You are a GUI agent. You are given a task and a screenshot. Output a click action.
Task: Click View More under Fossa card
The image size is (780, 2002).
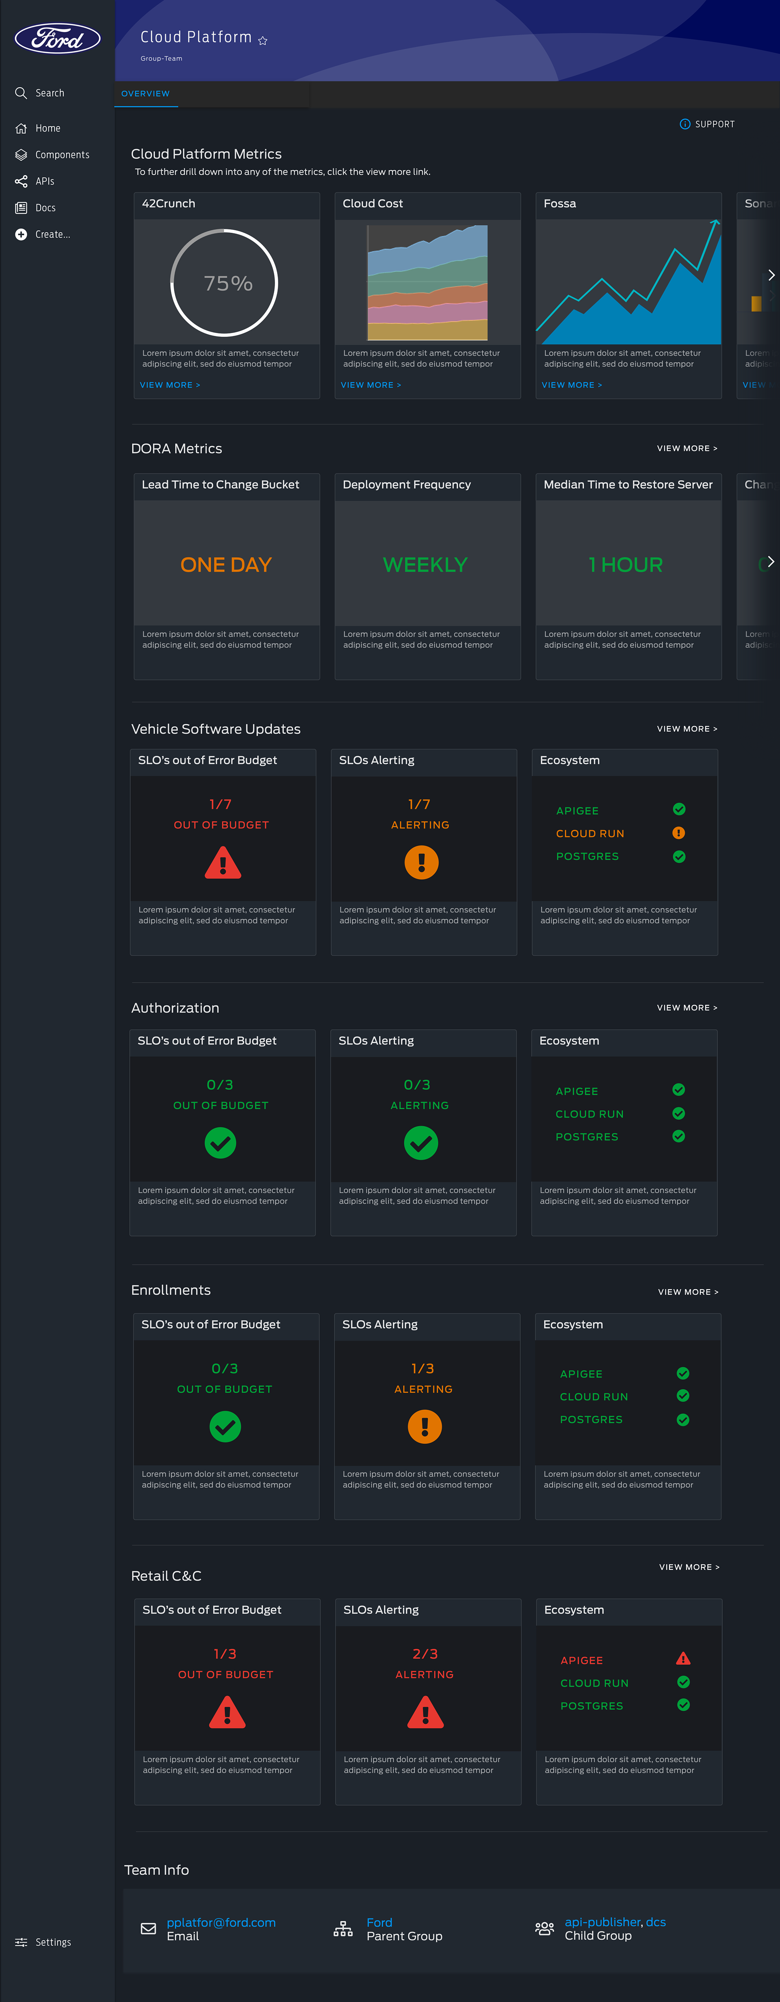point(572,385)
